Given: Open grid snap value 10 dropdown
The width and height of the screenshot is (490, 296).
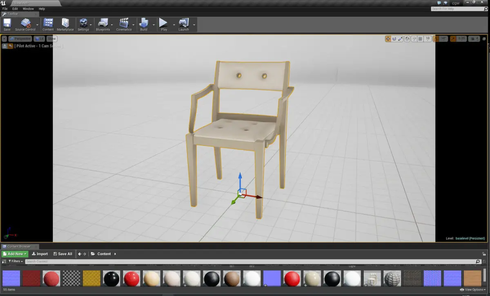Looking at the screenshot, I should (428, 39).
